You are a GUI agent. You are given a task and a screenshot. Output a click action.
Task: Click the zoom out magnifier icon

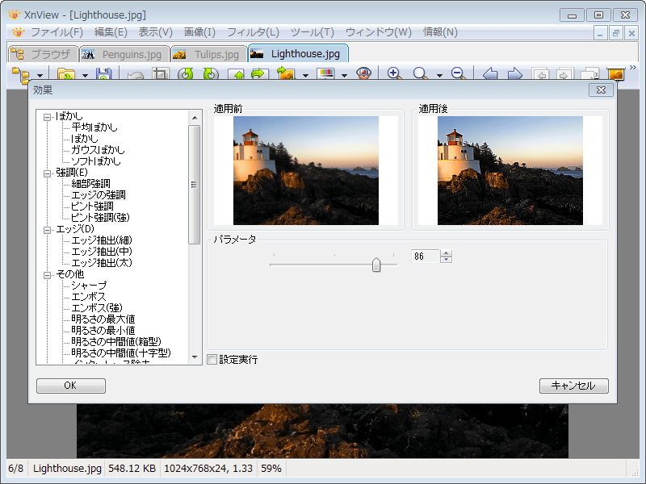[x=458, y=74]
